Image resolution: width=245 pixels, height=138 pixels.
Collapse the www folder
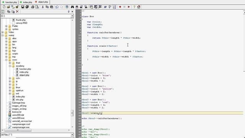point(6,60)
